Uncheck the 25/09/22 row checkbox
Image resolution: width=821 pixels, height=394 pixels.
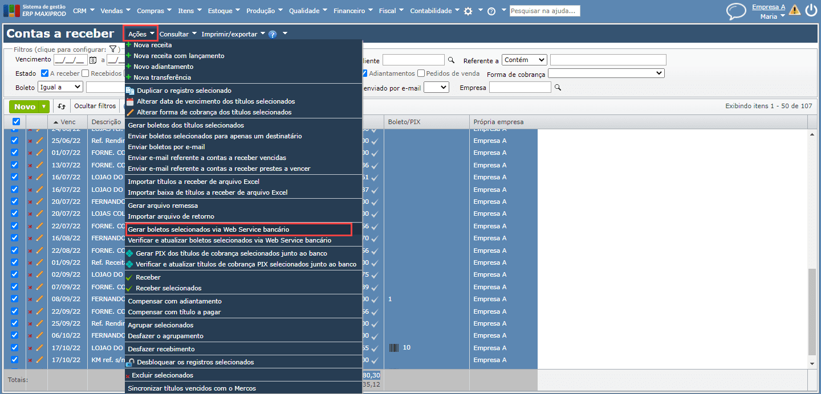(15, 323)
